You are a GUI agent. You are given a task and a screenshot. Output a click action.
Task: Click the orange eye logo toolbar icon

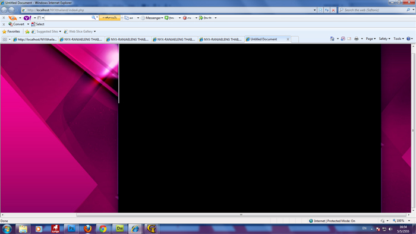pyautogui.click(x=12, y=18)
